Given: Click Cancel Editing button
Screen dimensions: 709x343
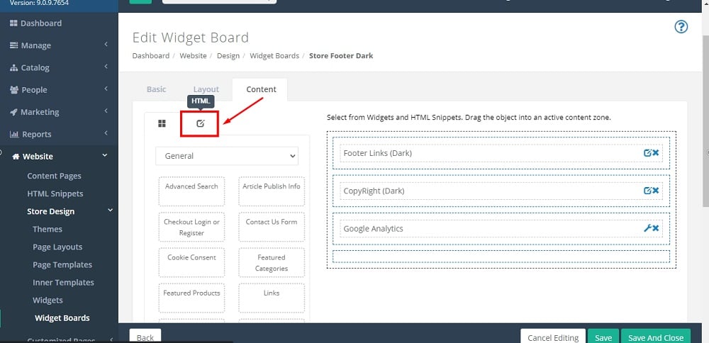Looking at the screenshot, I should pos(553,337).
